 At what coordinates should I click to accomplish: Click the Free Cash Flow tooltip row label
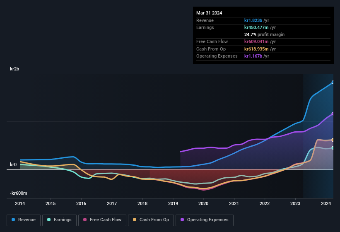[x=212, y=41]
